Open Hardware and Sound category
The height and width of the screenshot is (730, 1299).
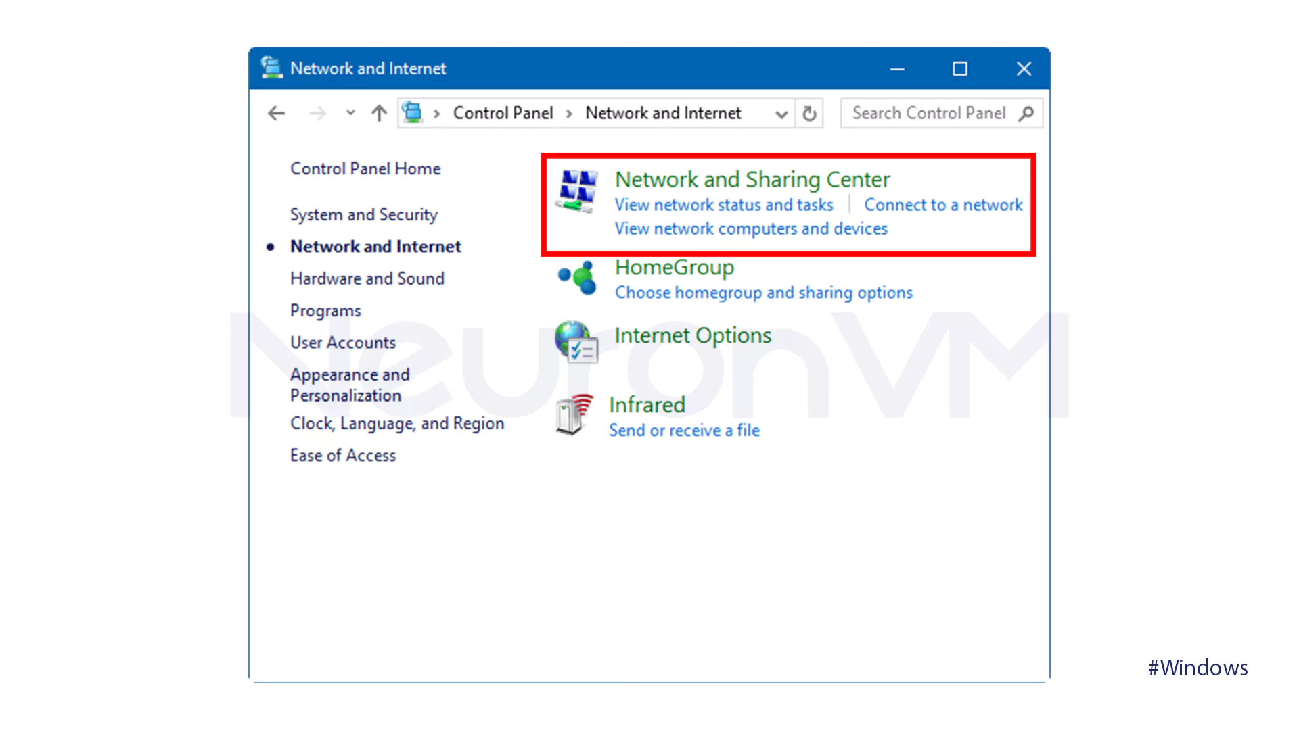pyautogui.click(x=367, y=278)
